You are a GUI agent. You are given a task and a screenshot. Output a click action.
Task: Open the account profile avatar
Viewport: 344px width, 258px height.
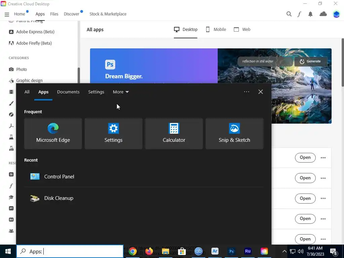coord(336,14)
